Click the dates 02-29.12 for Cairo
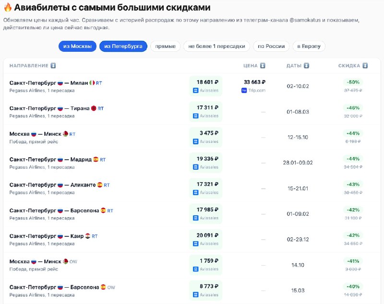The image size is (384, 304). pyautogui.click(x=298, y=239)
